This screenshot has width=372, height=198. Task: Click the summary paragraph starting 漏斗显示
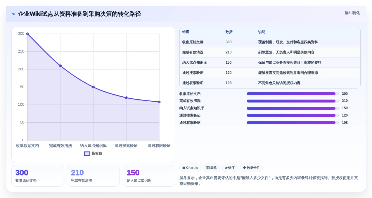tap(269, 181)
